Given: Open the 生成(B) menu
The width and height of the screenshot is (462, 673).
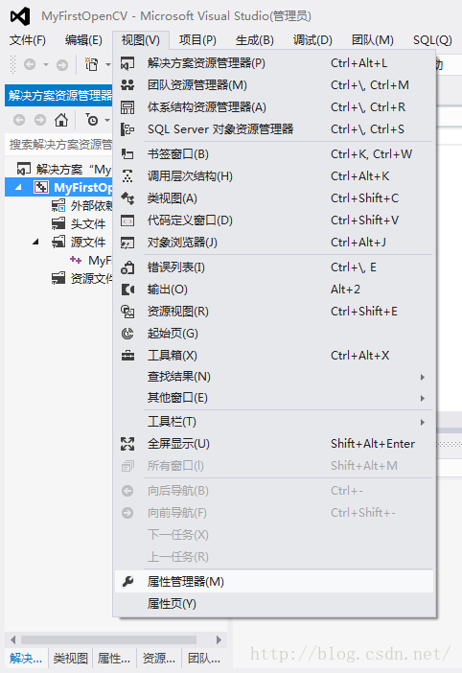Looking at the screenshot, I should [255, 40].
